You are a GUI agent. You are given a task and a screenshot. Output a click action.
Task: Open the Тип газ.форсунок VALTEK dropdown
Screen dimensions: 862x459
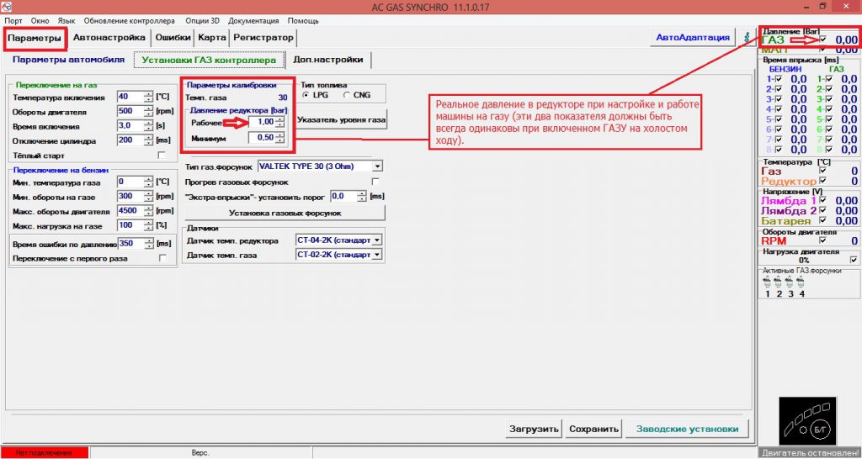click(377, 166)
